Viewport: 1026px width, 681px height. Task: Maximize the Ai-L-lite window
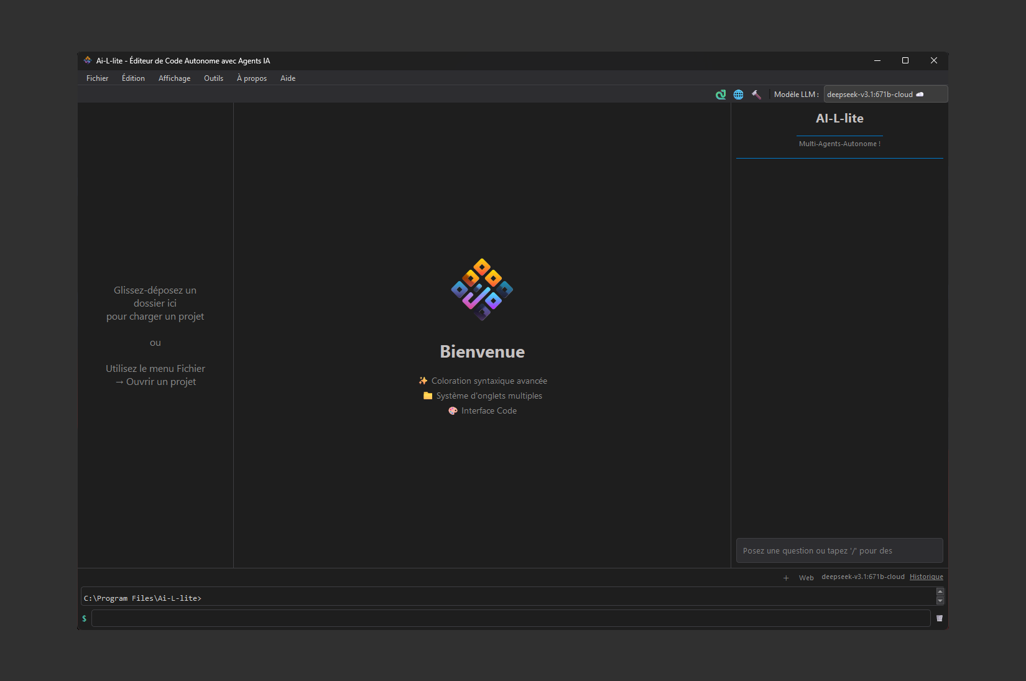pyautogui.click(x=905, y=60)
